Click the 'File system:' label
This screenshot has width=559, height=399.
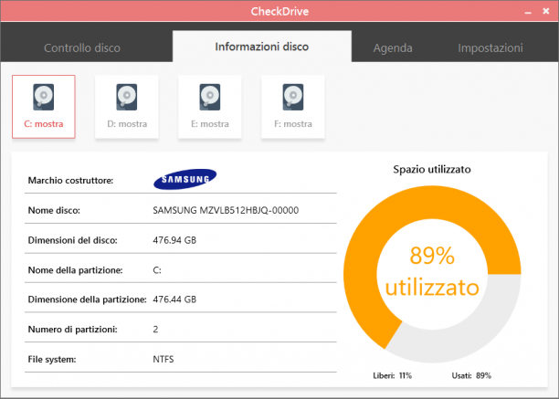point(52,359)
